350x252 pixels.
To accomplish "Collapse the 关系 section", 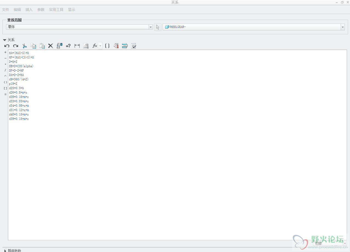I will point(5,40).
